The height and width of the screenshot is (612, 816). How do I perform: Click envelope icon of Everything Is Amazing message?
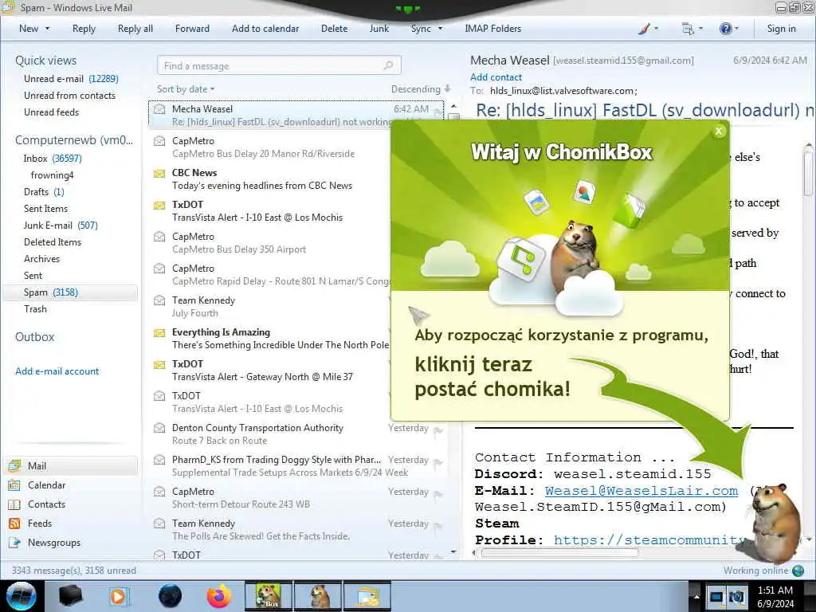pos(159,332)
